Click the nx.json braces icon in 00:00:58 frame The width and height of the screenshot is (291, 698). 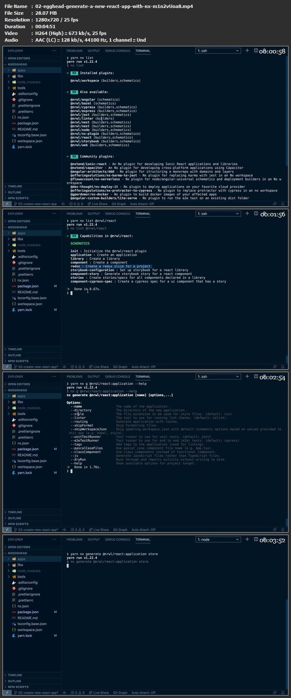point(14,117)
